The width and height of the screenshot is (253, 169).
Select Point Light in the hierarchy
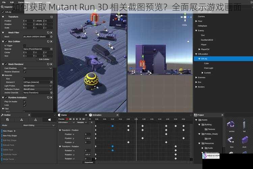pyautogui.click(x=208, y=68)
